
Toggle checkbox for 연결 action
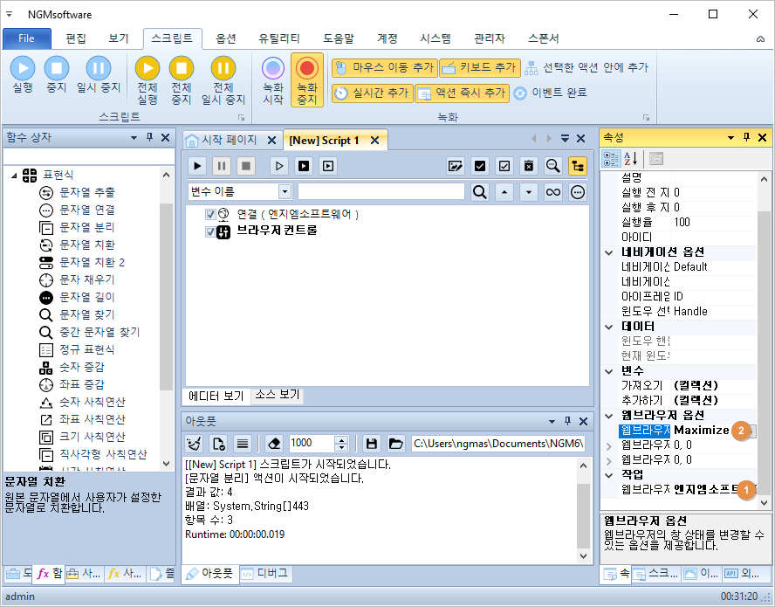210,214
